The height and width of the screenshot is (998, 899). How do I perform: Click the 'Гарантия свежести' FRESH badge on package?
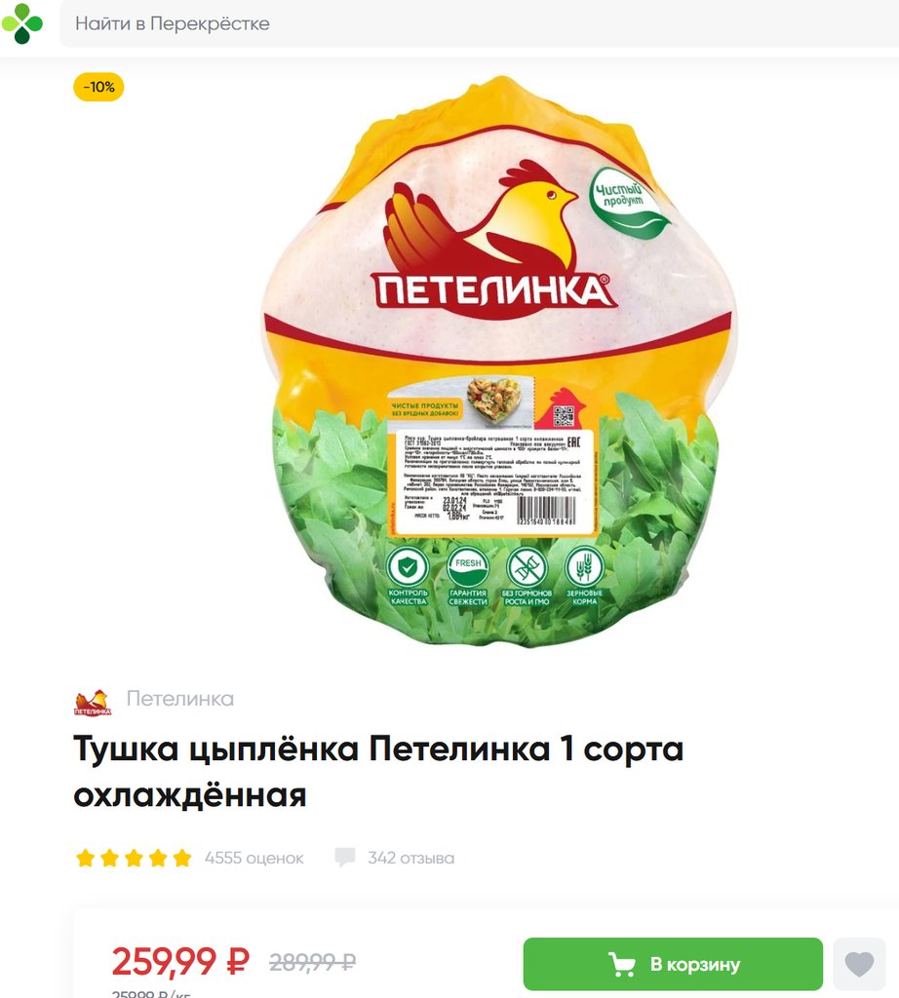(x=468, y=577)
